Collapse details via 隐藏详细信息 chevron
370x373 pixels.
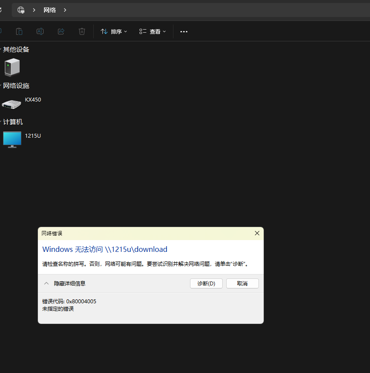tap(46, 283)
